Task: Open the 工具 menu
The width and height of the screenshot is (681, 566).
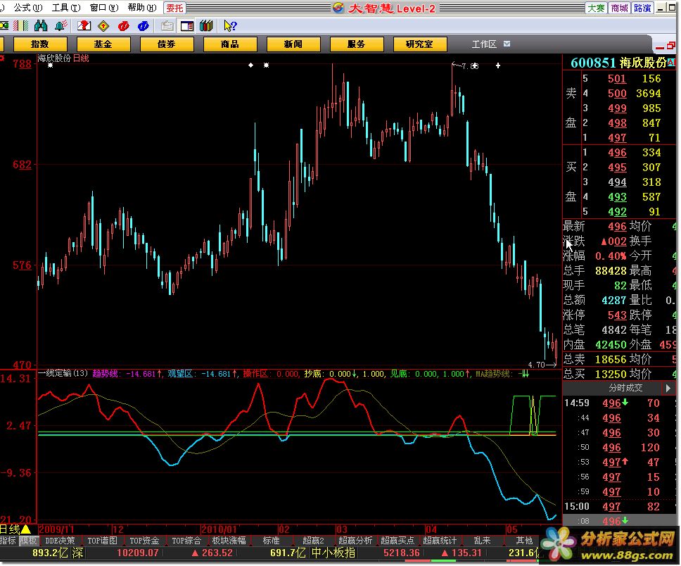Action: click(x=66, y=8)
